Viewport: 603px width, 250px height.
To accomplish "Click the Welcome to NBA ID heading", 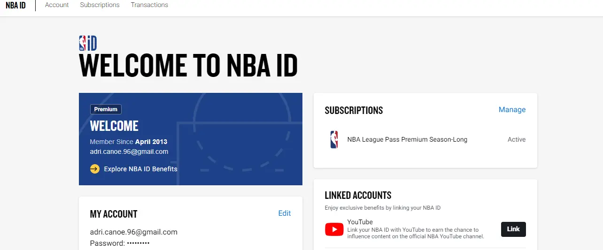I will [x=188, y=66].
